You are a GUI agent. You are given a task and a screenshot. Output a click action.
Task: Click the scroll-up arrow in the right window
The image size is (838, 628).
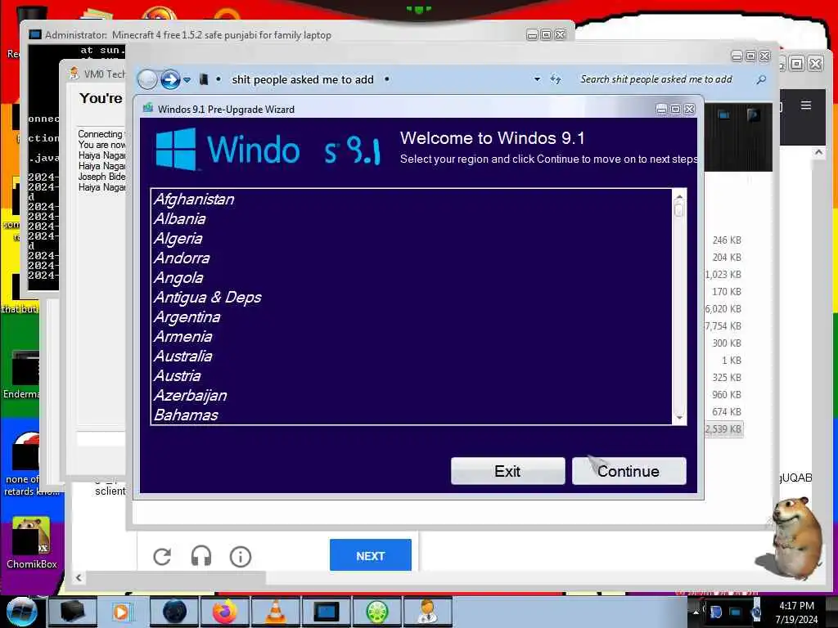(x=818, y=152)
